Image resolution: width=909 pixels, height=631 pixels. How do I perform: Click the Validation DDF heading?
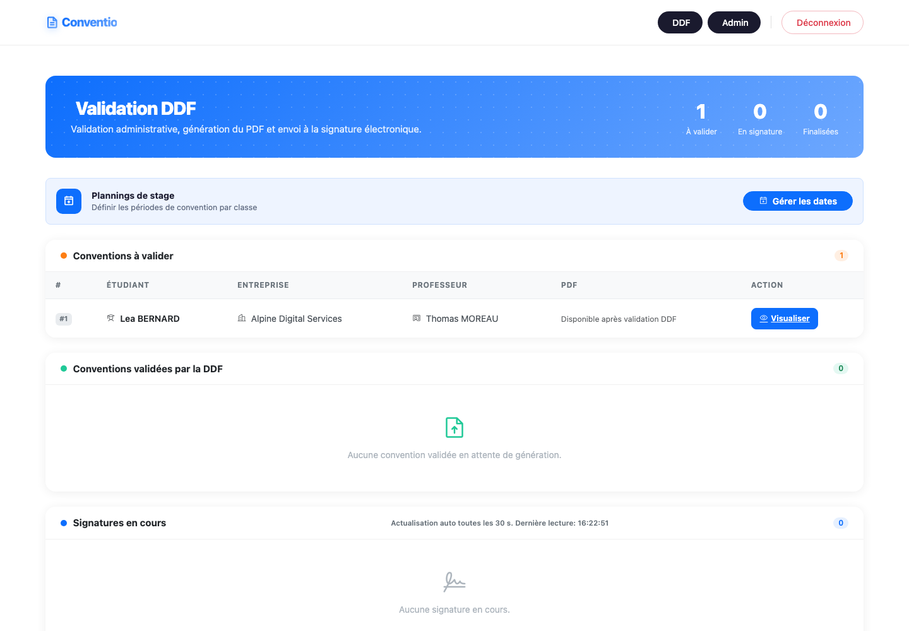(x=136, y=109)
